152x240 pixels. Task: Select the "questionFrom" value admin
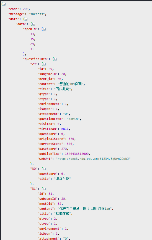click(x=73, y=119)
